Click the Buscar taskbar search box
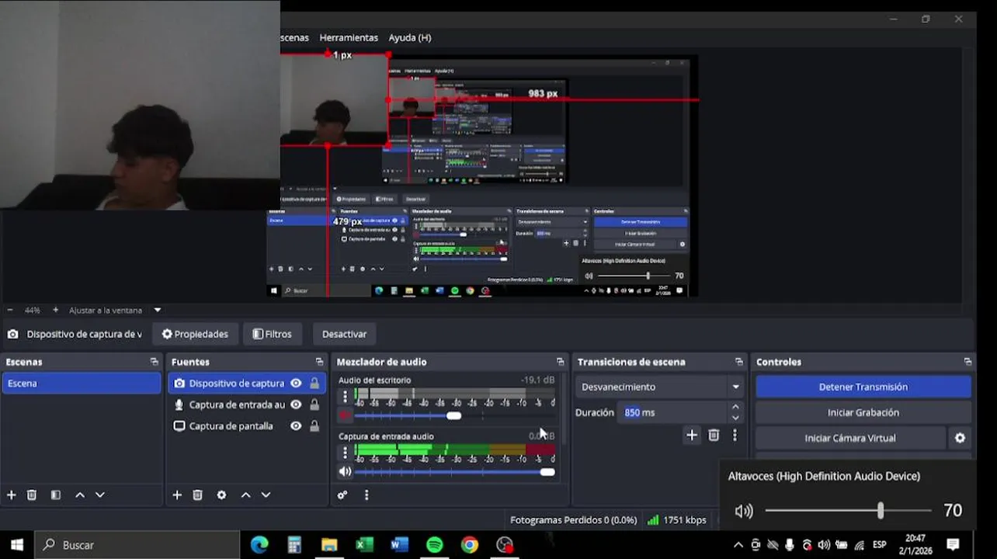The width and height of the screenshot is (997, 559). click(137, 545)
